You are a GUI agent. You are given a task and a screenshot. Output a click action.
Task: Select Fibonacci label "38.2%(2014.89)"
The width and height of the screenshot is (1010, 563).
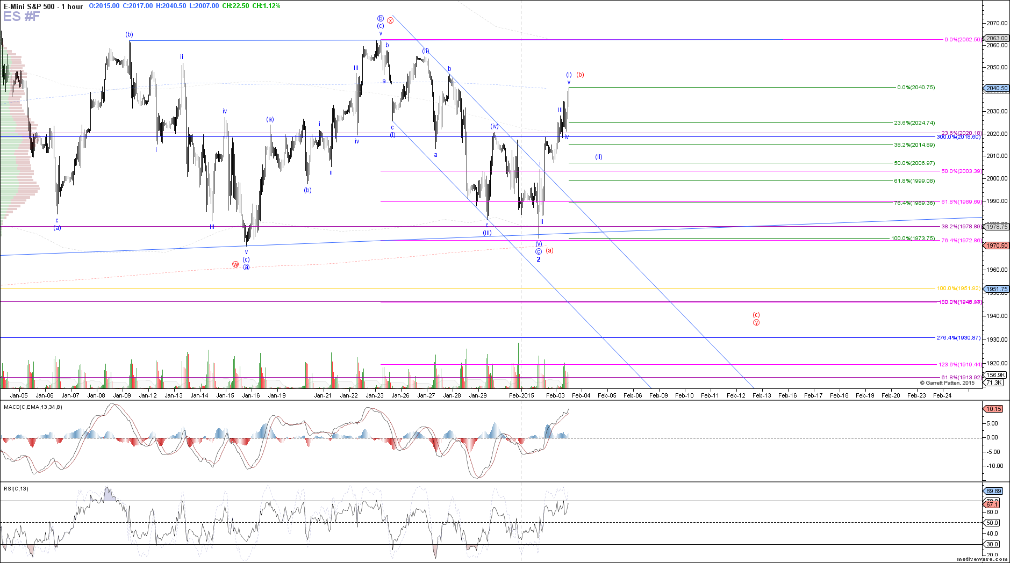pos(914,145)
